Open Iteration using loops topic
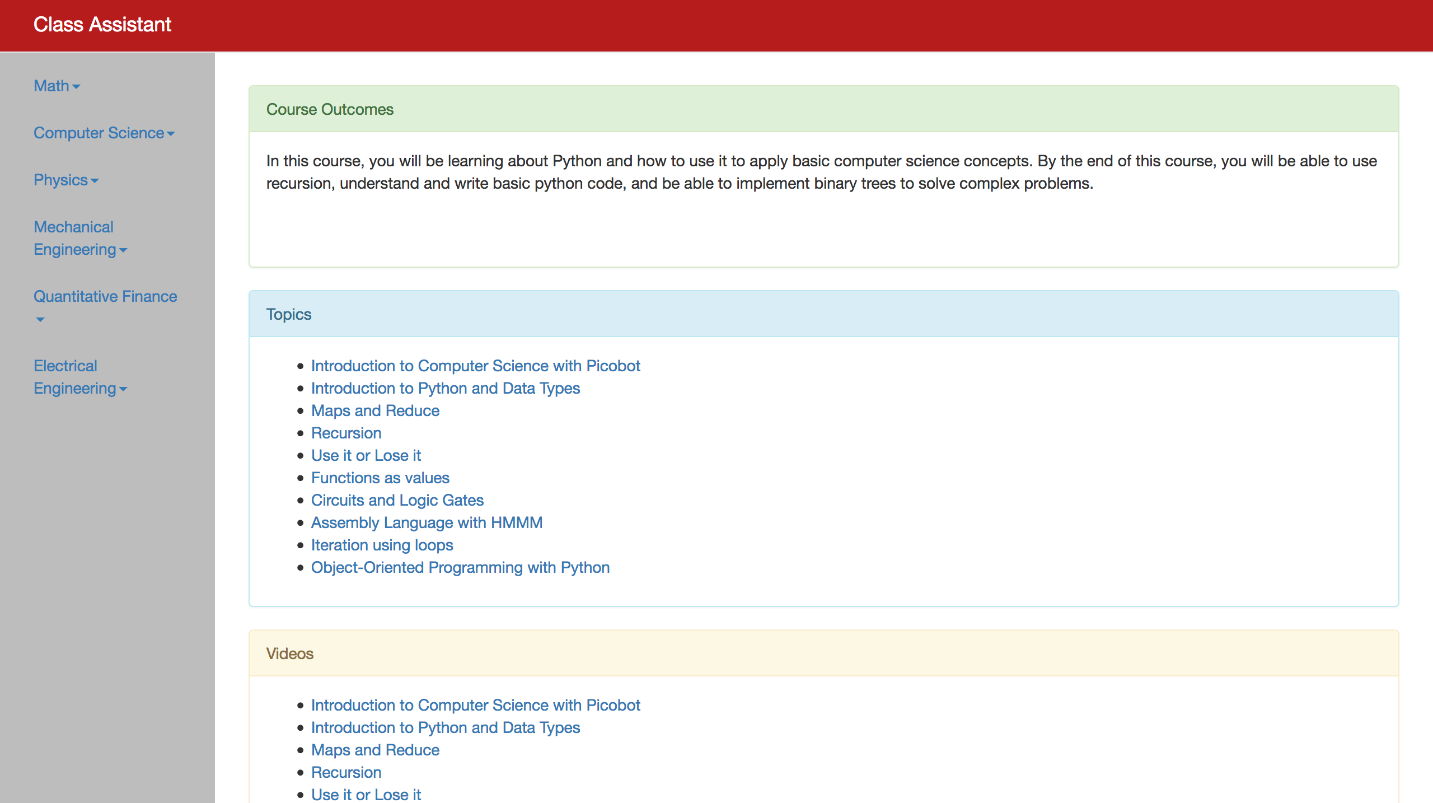Viewport: 1433px width, 803px height. (382, 545)
